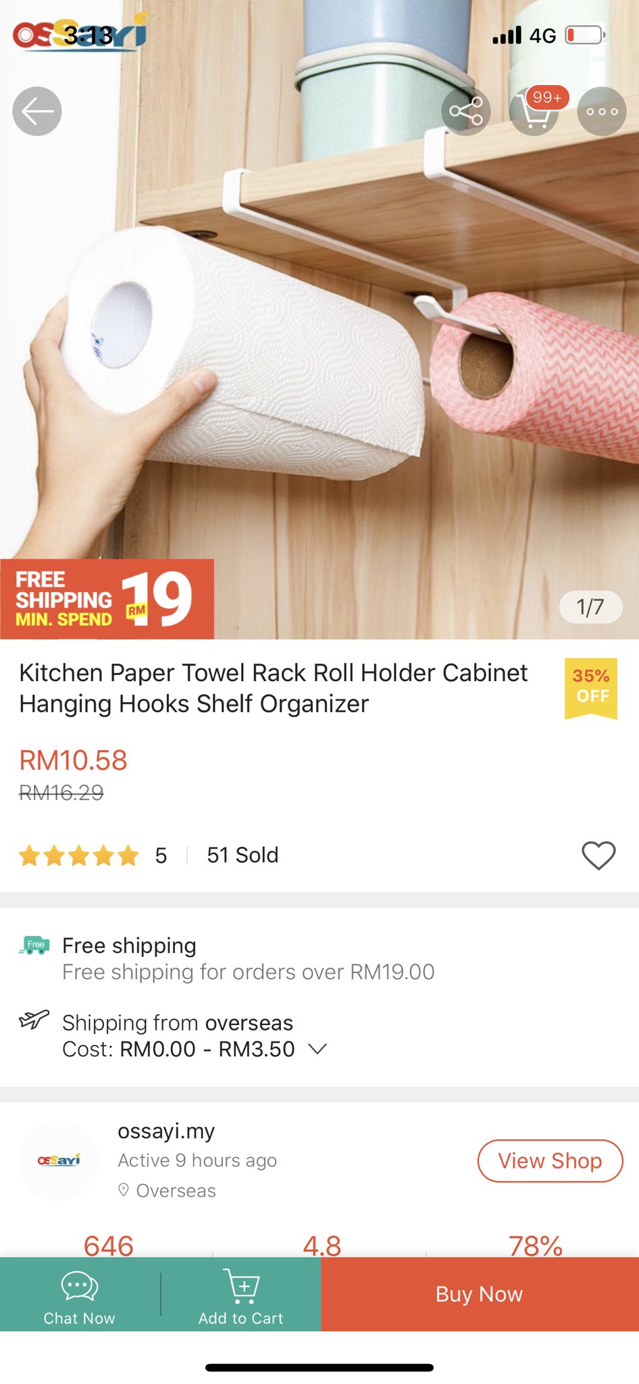Tap the five-star rating
This screenshot has width=639, height=1384.
[79, 856]
